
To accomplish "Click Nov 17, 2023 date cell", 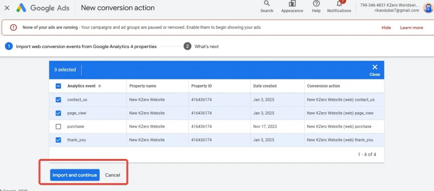I will click(x=265, y=126).
